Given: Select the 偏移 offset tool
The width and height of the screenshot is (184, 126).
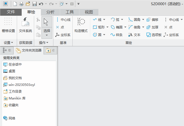Looking at the screenshot, I should (x=153, y=20).
